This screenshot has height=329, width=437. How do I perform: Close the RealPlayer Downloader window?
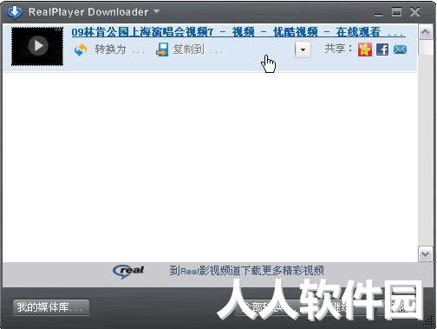(414, 12)
